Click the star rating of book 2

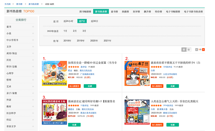[156, 67]
